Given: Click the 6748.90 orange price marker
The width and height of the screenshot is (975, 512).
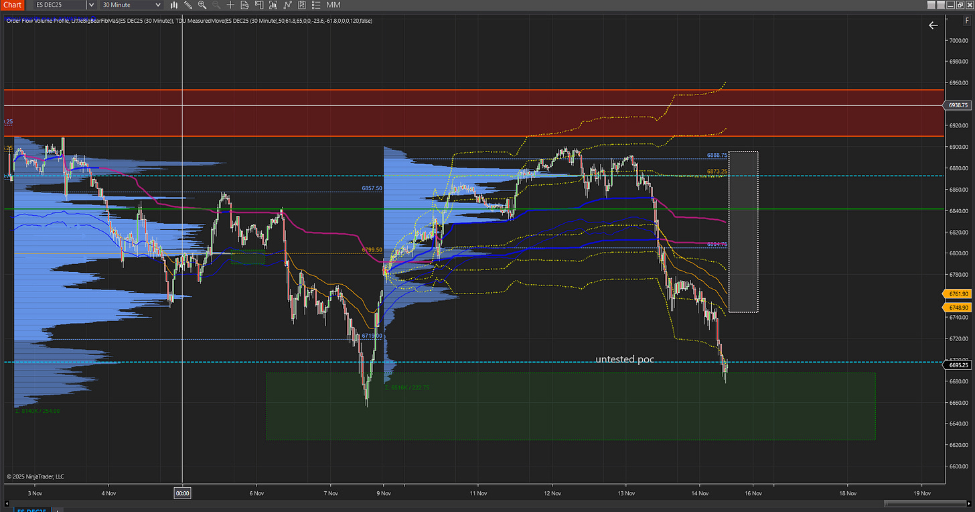Looking at the screenshot, I should coord(958,307).
